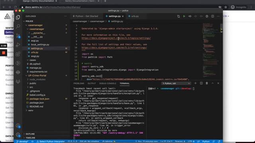This screenshot has height=143, width=255.
Task: Open manage.py in explorer
Action: click(35, 68)
